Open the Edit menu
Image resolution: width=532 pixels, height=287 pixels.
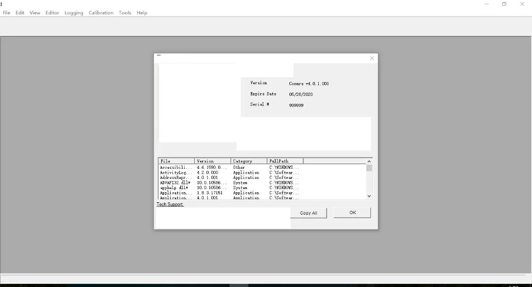pyautogui.click(x=20, y=13)
